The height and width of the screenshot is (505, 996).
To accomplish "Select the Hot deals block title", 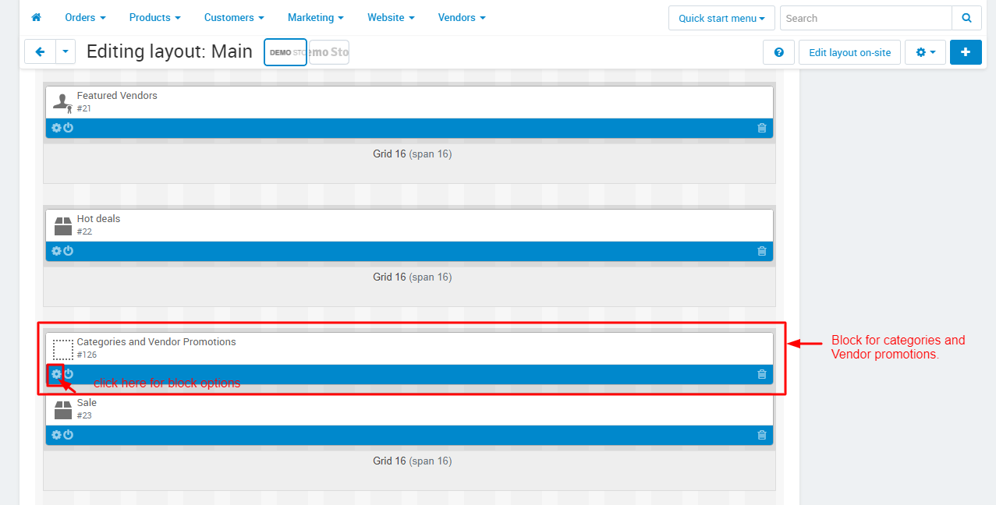I will (98, 219).
